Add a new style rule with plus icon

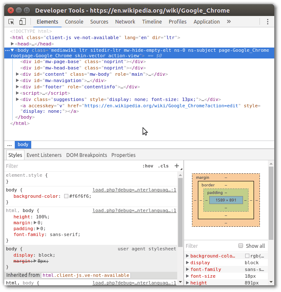point(177,166)
